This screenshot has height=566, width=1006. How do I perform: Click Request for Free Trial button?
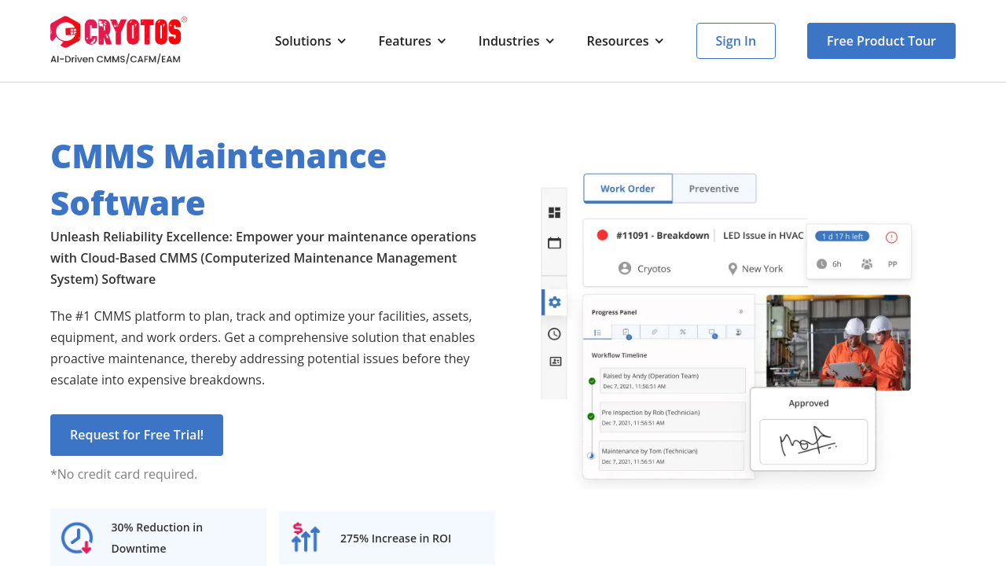click(137, 435)
